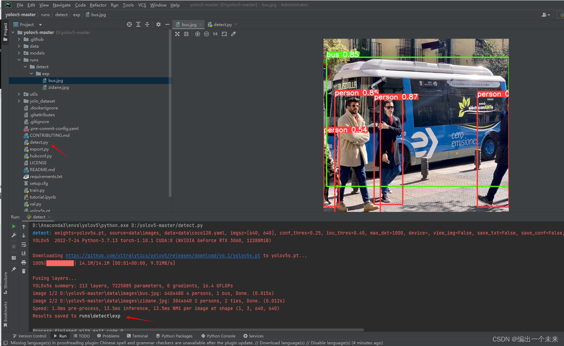Image resolution: width=564 pixels, height=346 pixels.
Task: Open the Project panel settings gear
Action: coord(158,24)
